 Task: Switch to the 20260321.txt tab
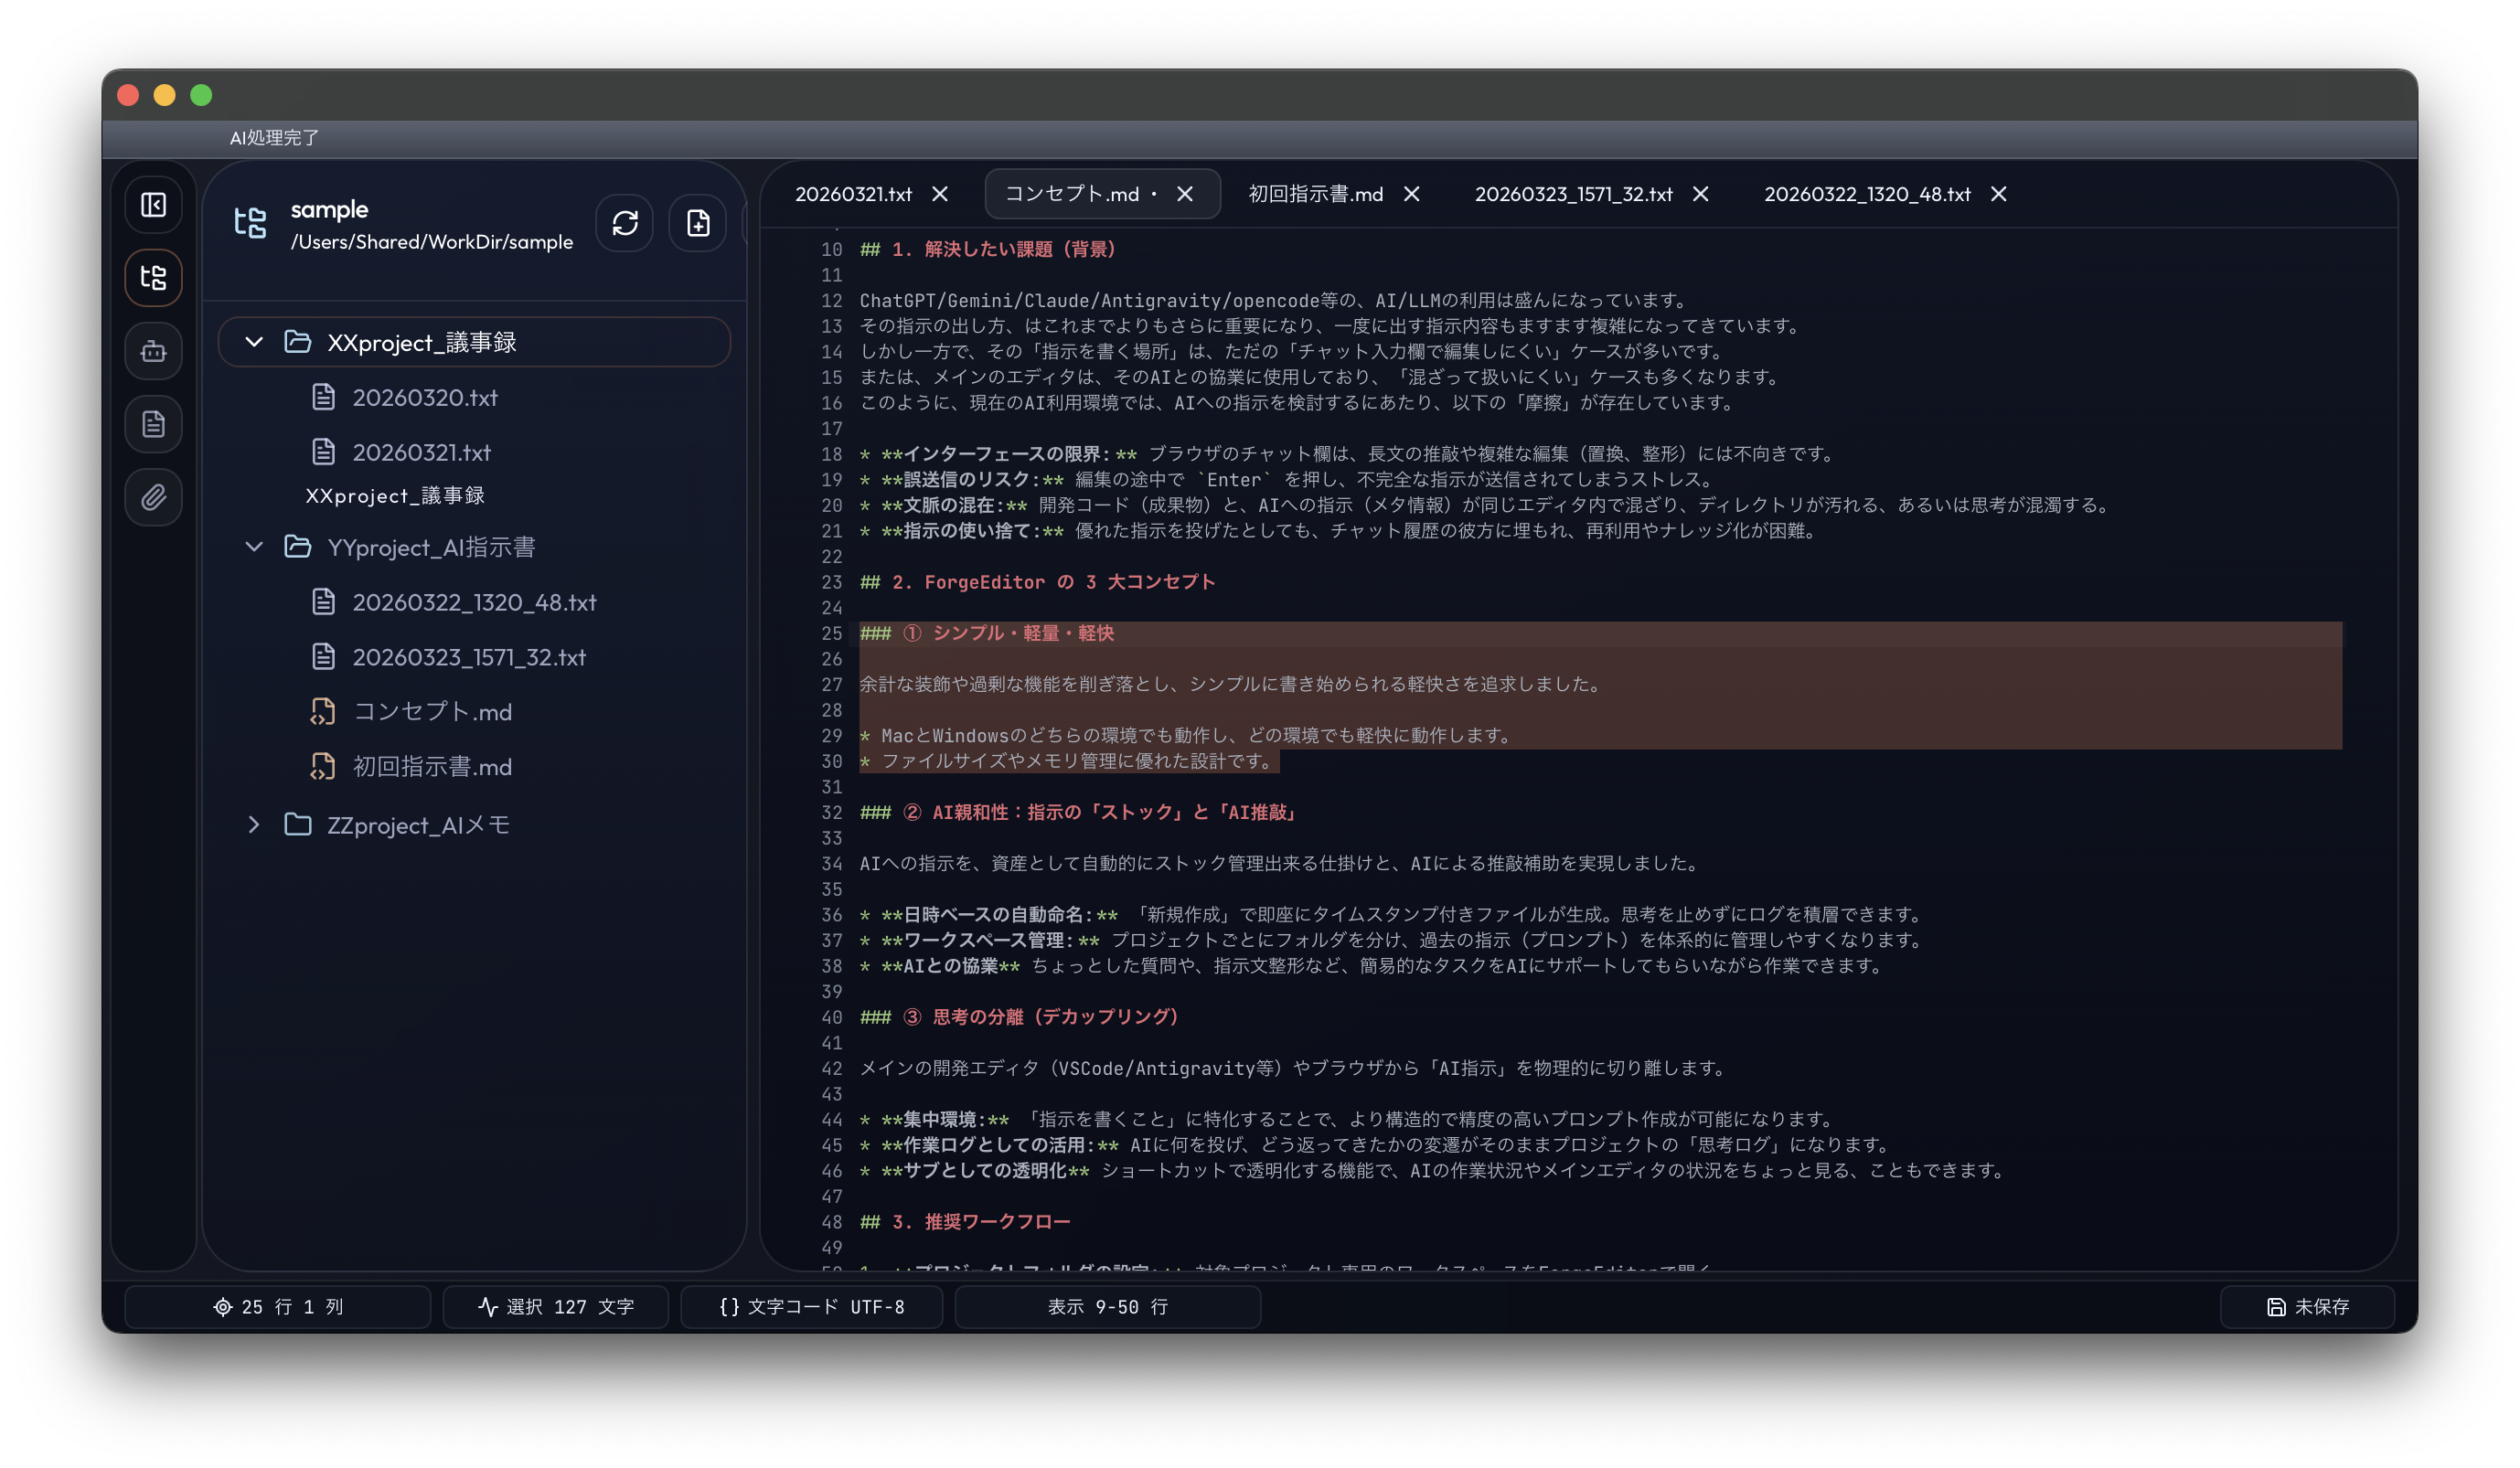pos(854,194)
